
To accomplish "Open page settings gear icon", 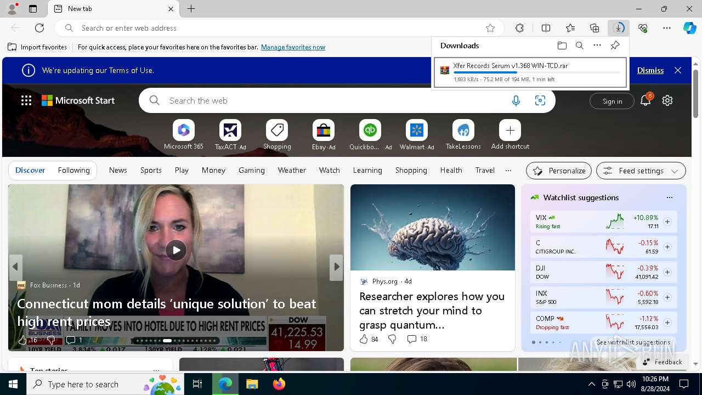I will [x=667, y=100].
